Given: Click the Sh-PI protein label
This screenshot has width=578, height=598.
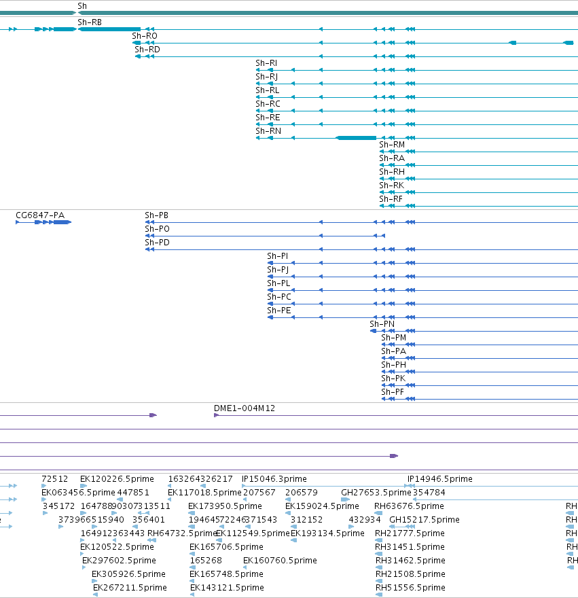Looking at the screenshot, I should (x=278, y=256).
